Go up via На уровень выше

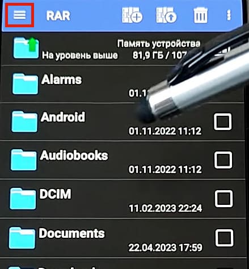coord(79,55)
